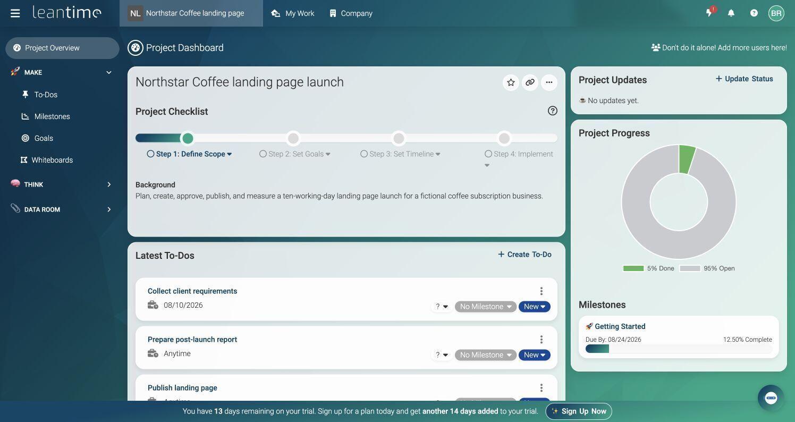Expand the Step 4: Implement caret

click(487, 165)
